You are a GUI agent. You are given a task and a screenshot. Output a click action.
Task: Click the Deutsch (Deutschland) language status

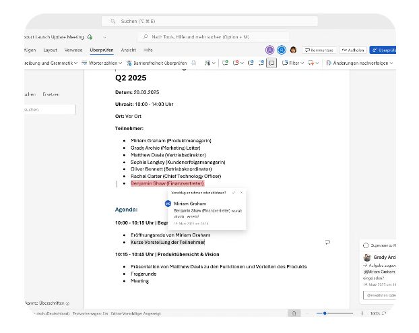[51, 313]
